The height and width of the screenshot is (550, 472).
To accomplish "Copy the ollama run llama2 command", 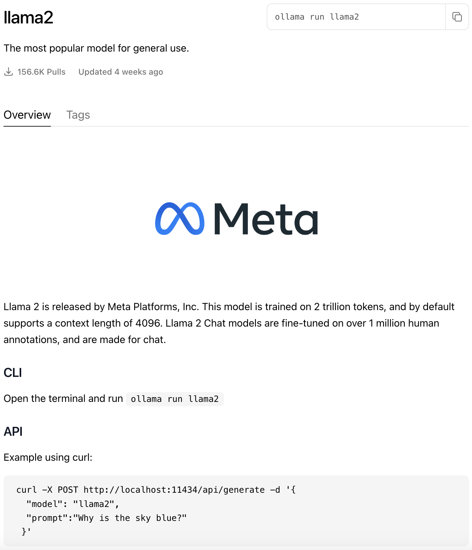I will point(457,17).
